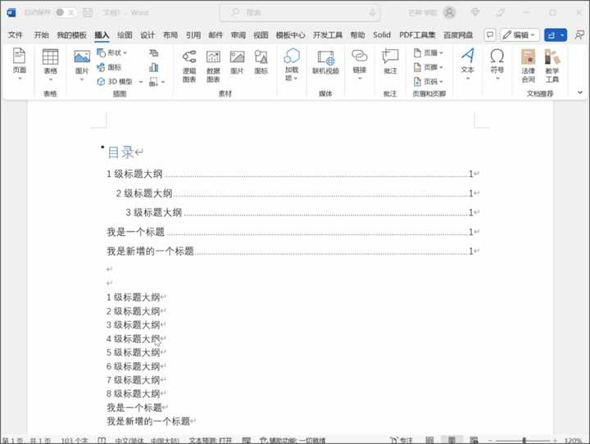Viewport: 590px width, 444px height.
Task: Click the Save icon in title bar
Action: (x=88, y=12)
